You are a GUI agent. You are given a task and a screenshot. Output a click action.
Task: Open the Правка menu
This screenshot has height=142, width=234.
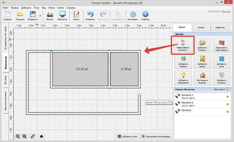(x=15, y=8)
